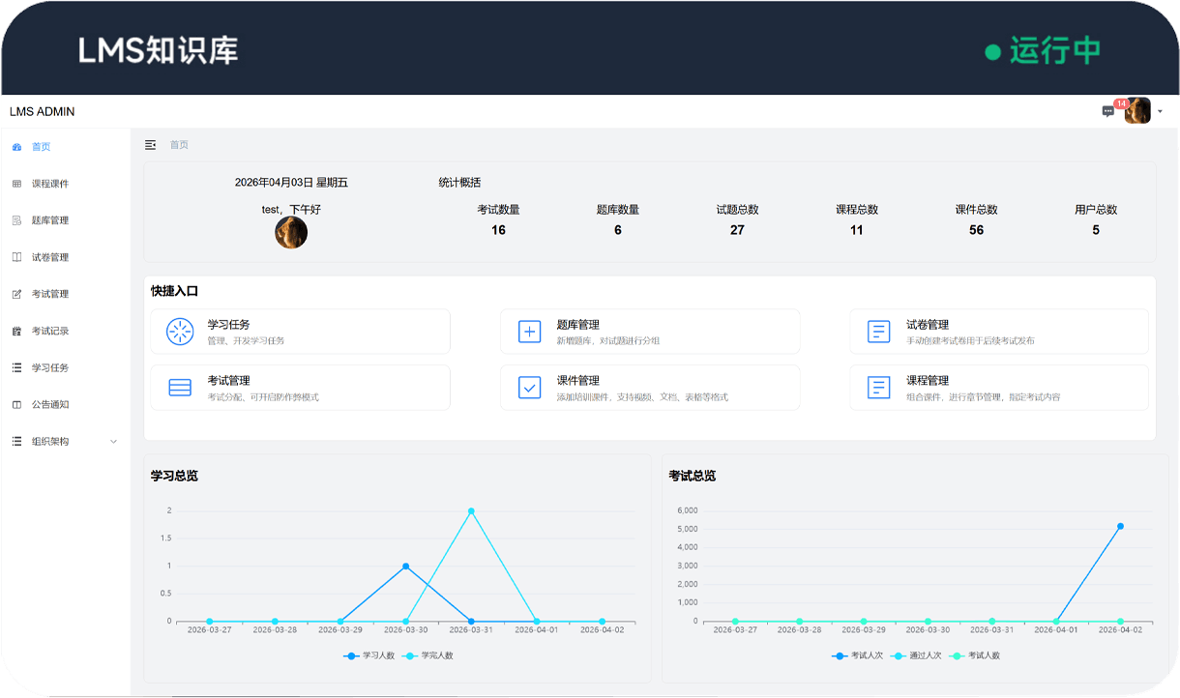
Task: Toggle 学完人数 series in chart legend
Action: point(429,655)
